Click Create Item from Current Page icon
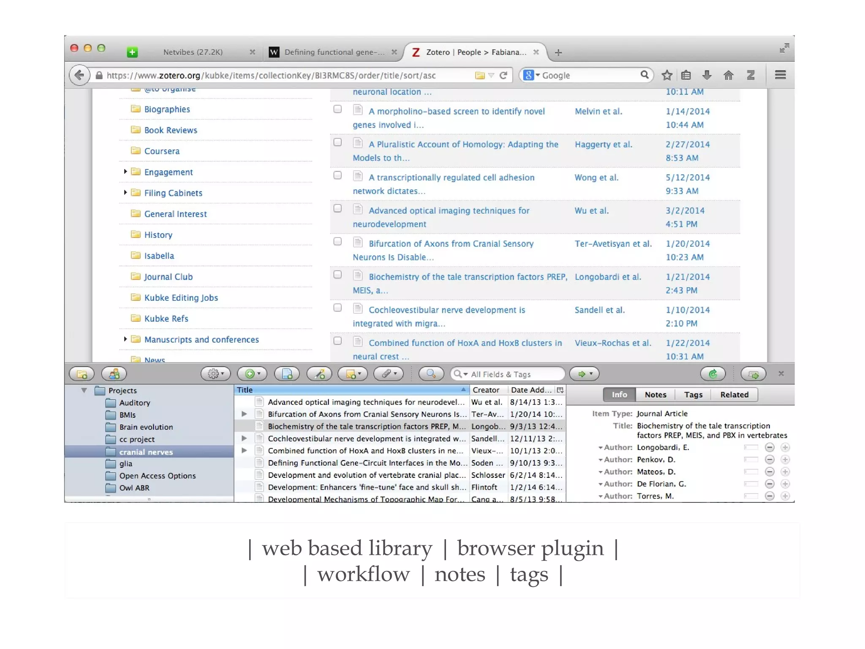Image resolution: width=865 pixels, height=649 pixels. [x=287, y=374]
